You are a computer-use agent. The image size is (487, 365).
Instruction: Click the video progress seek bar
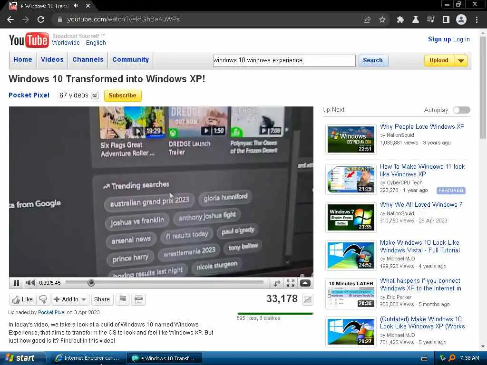[x=164, y=283]
